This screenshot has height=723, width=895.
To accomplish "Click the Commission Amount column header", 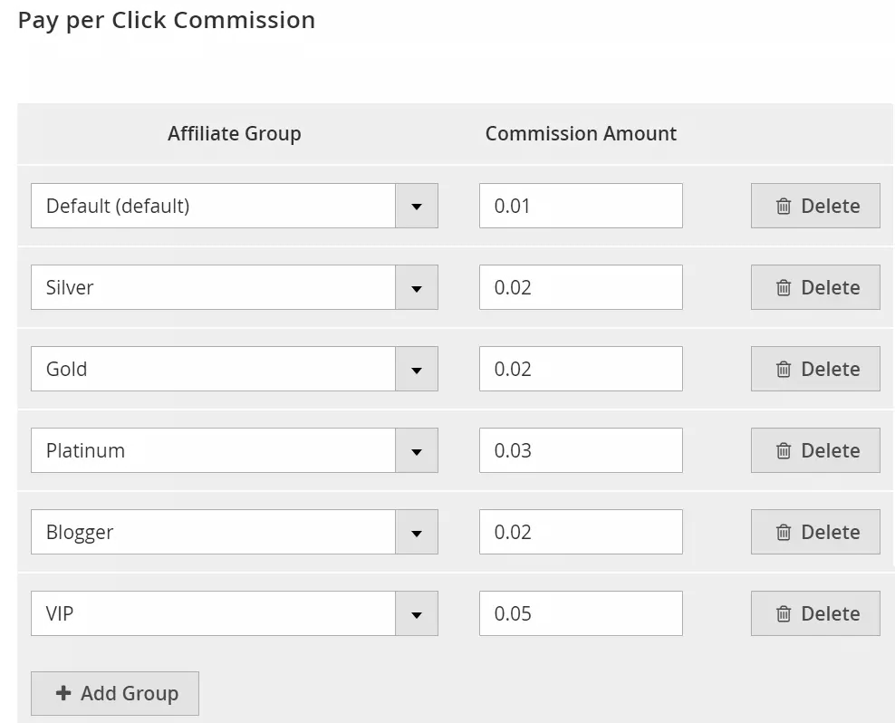I will click(581, 133).
